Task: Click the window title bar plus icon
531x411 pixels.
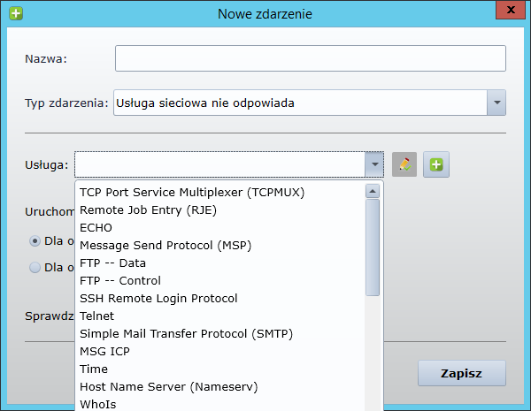Action: click(x=15, y=13)
